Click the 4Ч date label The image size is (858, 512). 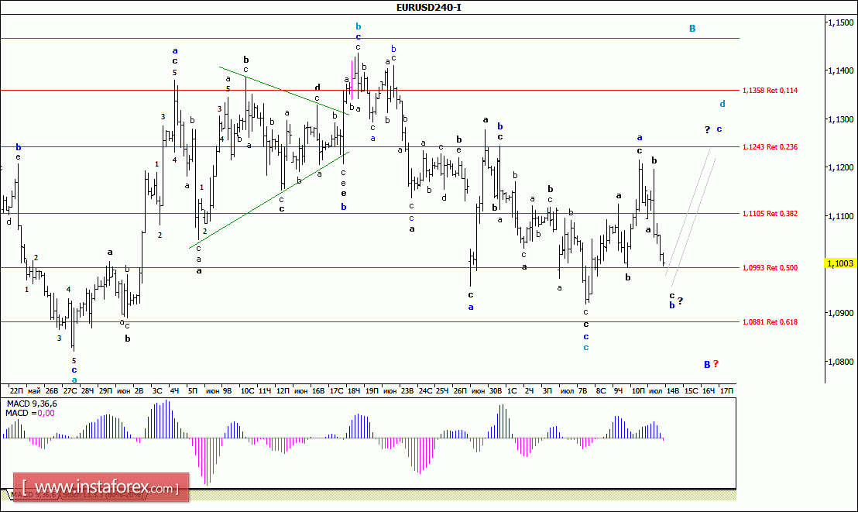point(174,390)
